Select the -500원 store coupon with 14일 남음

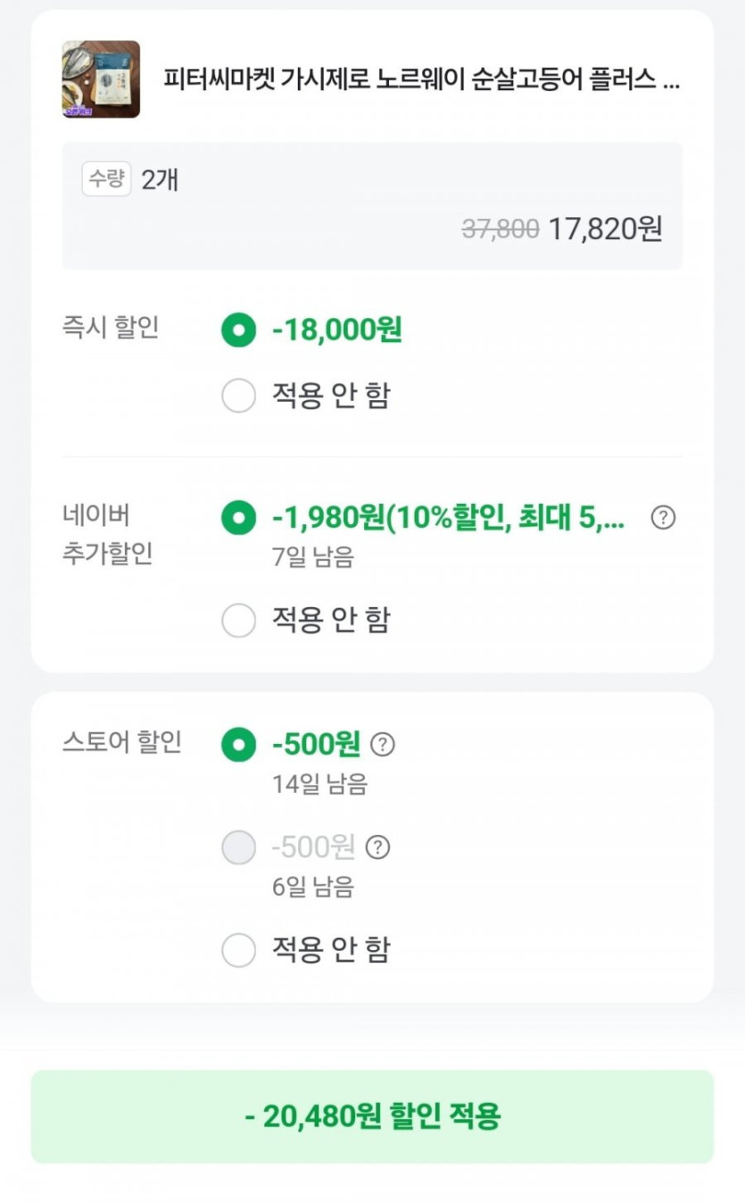point(238,744)
